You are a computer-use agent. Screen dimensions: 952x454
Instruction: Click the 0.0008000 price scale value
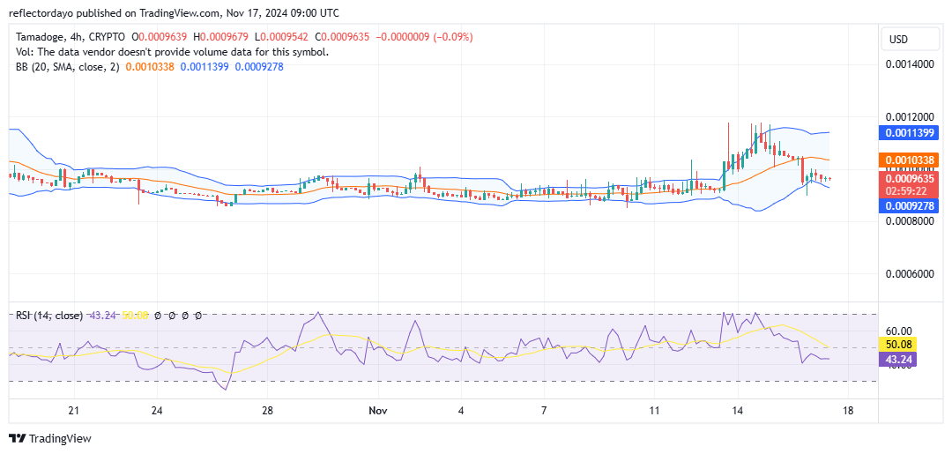tap(910, 221)
